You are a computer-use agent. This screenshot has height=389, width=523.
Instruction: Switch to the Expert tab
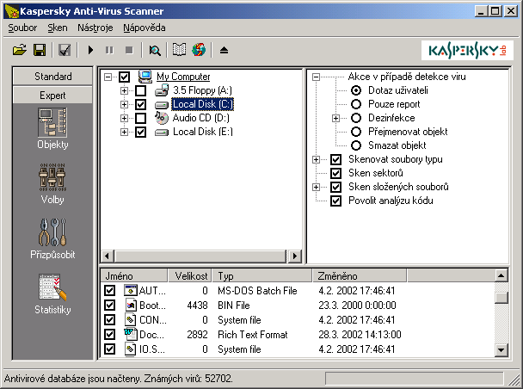pyautogui.click(x=52, y=96)
